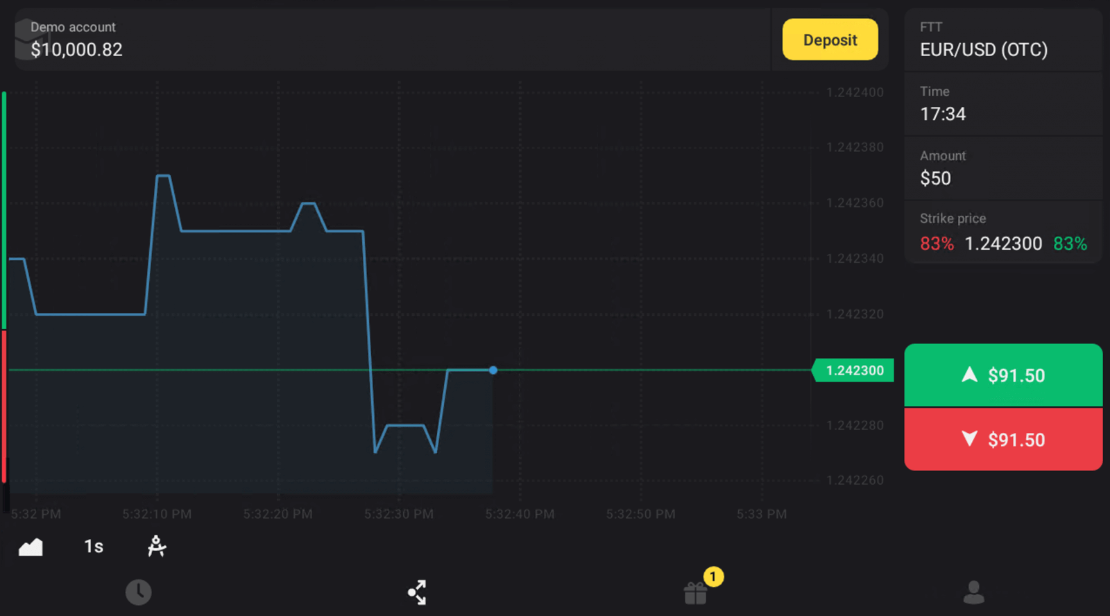Image resolution: width=1110 pixels, height=616 pixels.
Task: Click the red part of sentiment bar
Action: [4, 406]
